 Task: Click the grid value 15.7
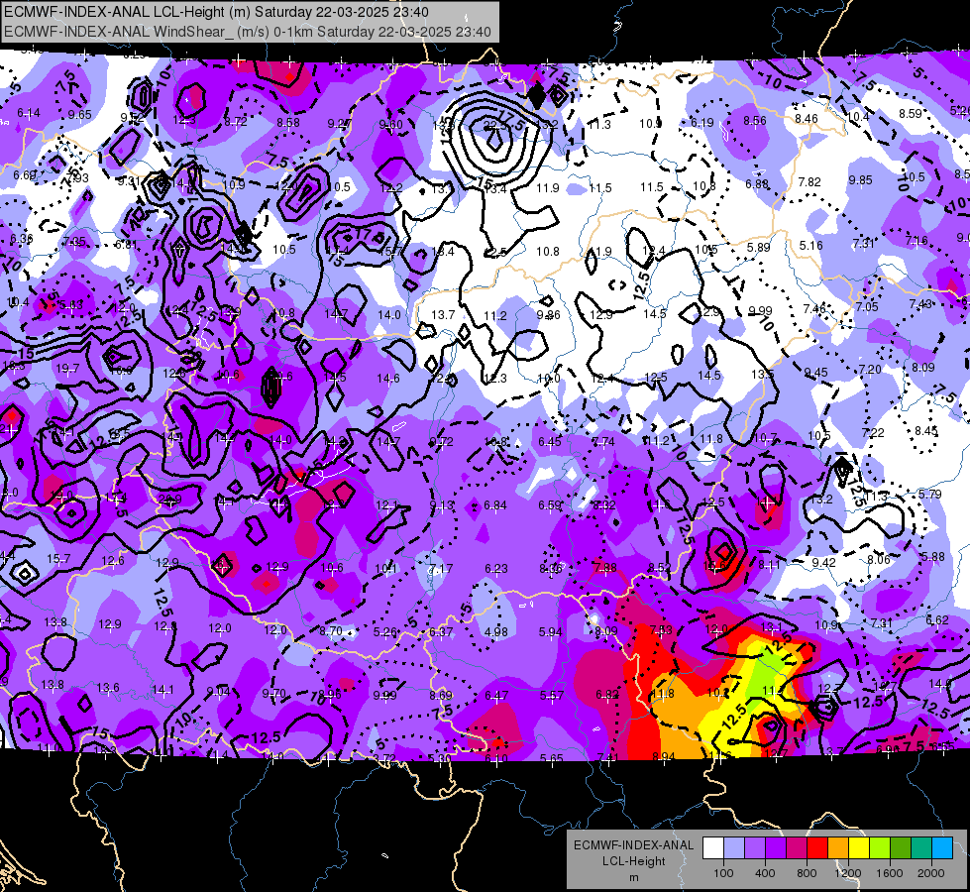[58, 558]
